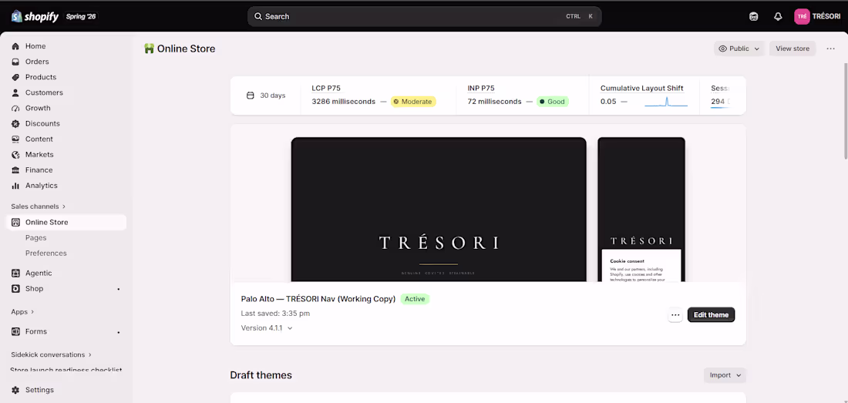Open the page more actions menu
Image resolution: width=848 pixels, height=403 pixels.
pos(831,49)
